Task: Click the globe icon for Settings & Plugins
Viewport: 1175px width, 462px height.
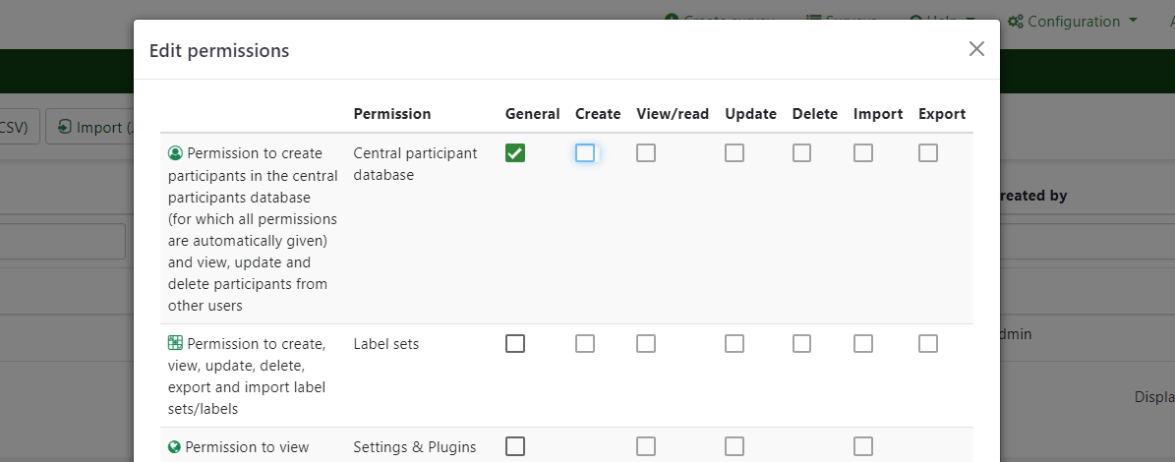Action: tap(175, 447)
